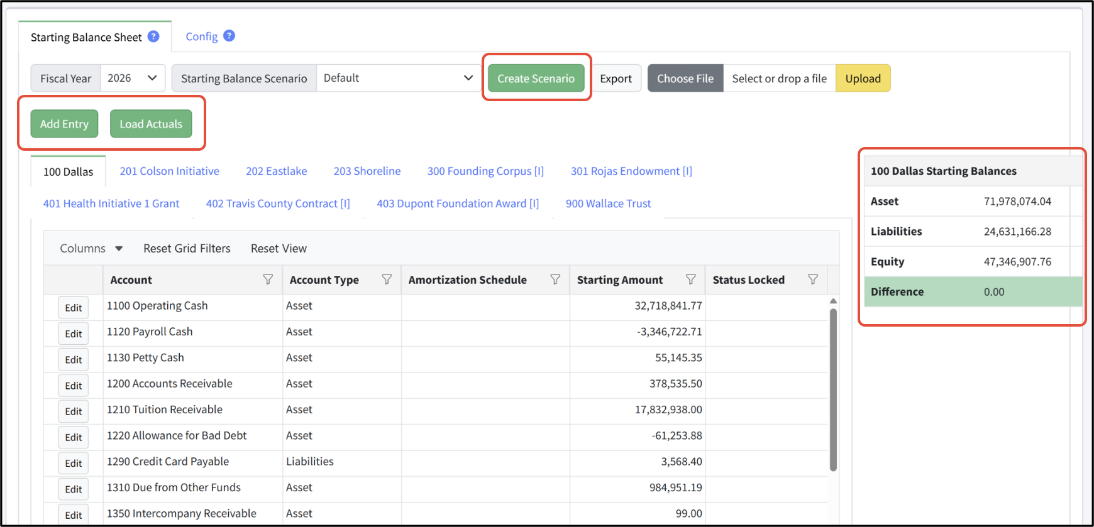Click the Asset total 71,978,074.04

pyautogui.click(x=1017, y=202)
